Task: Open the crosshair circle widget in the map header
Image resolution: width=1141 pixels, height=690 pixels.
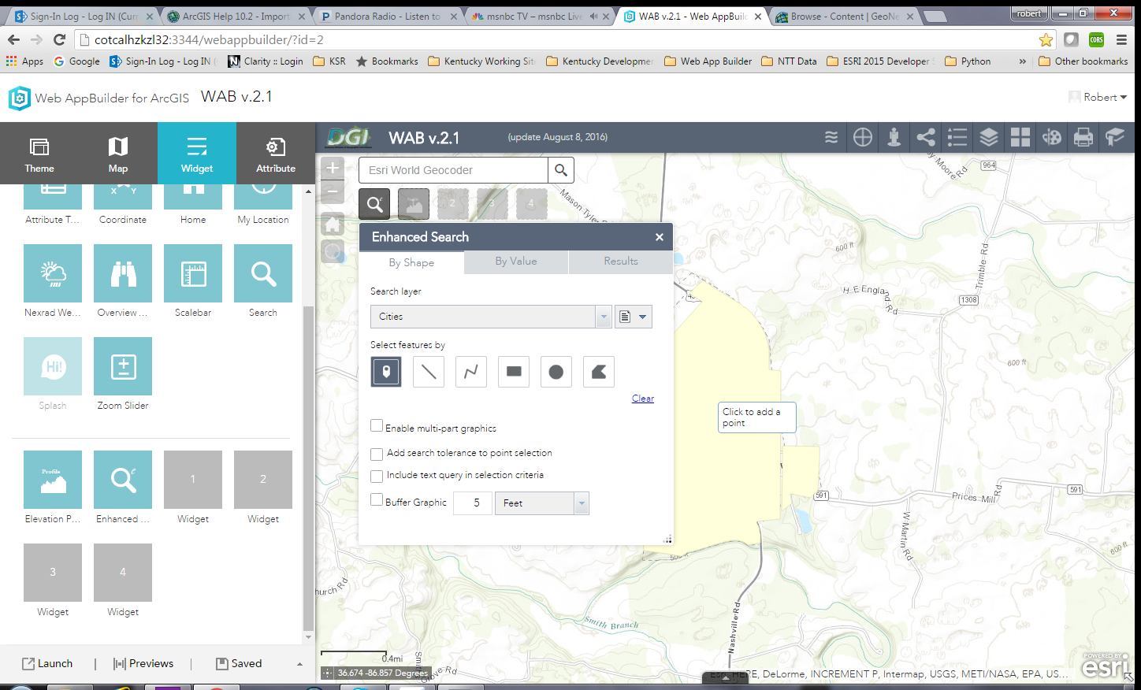Action: point(863,137)
